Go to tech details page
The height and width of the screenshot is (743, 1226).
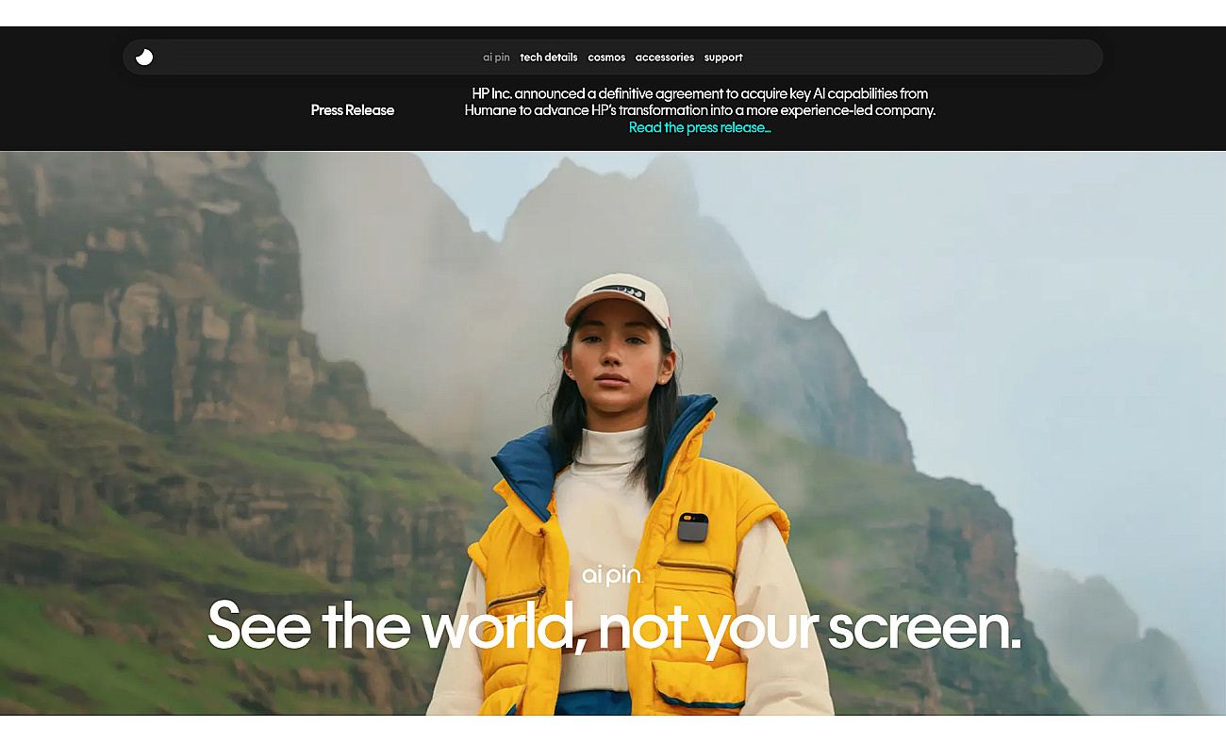pyautogui.click(x=549, y=58)
